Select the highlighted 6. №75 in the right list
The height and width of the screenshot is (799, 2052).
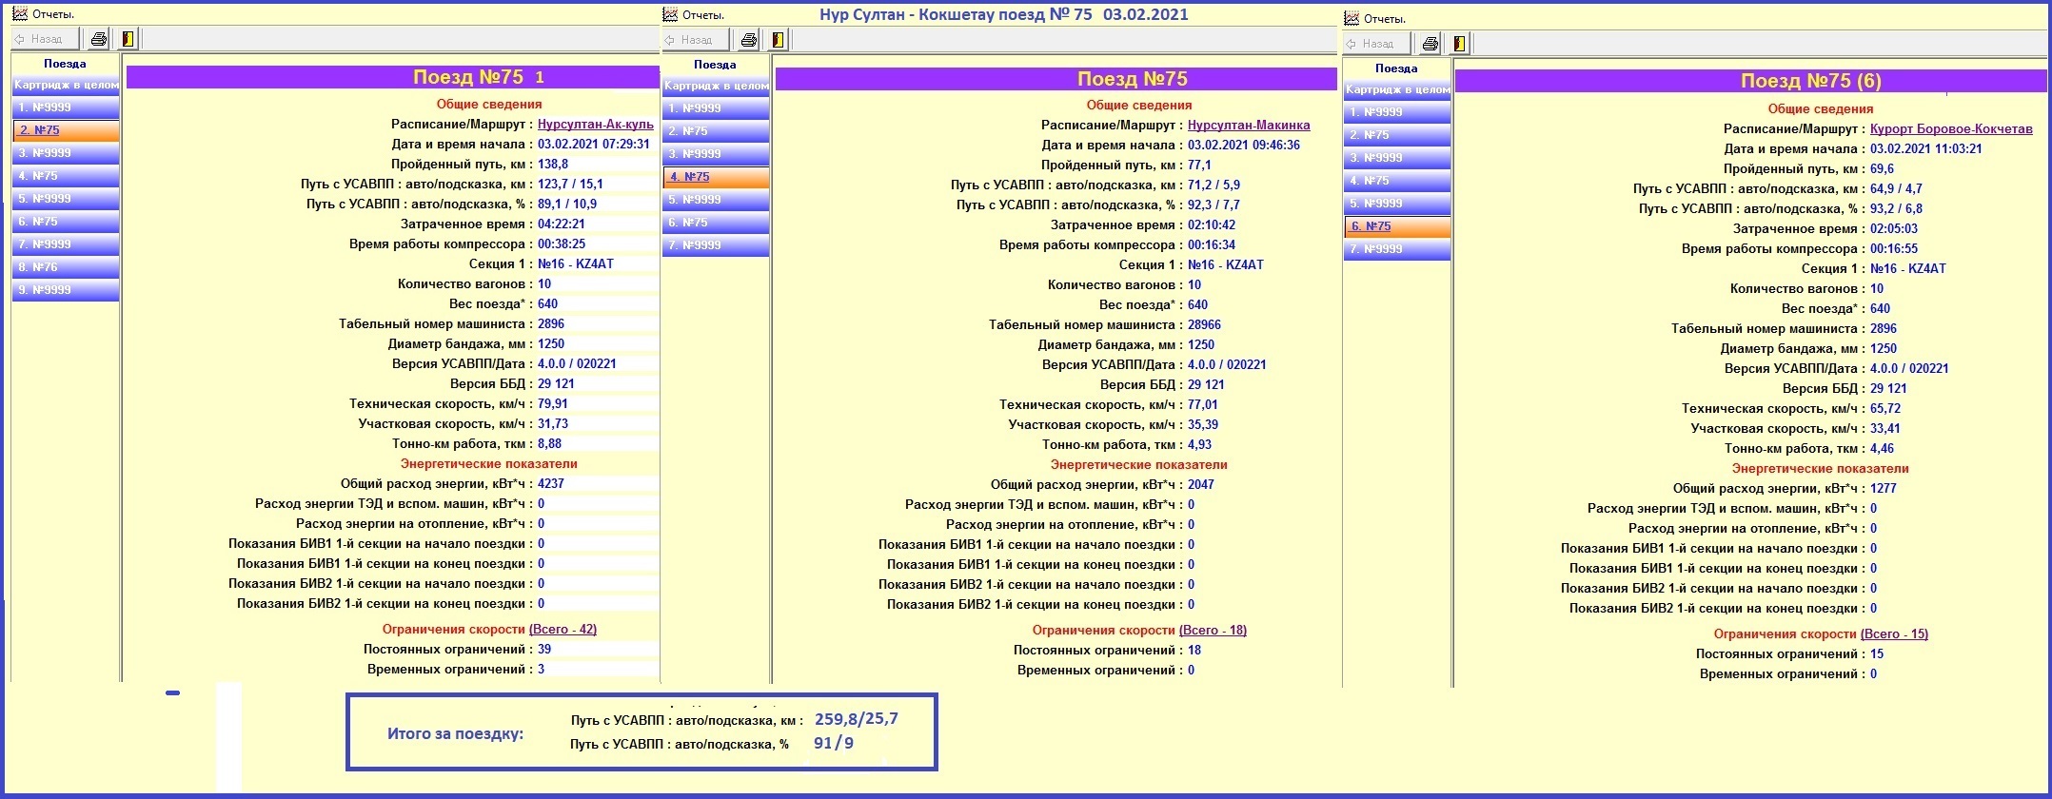click(1396, 226)
